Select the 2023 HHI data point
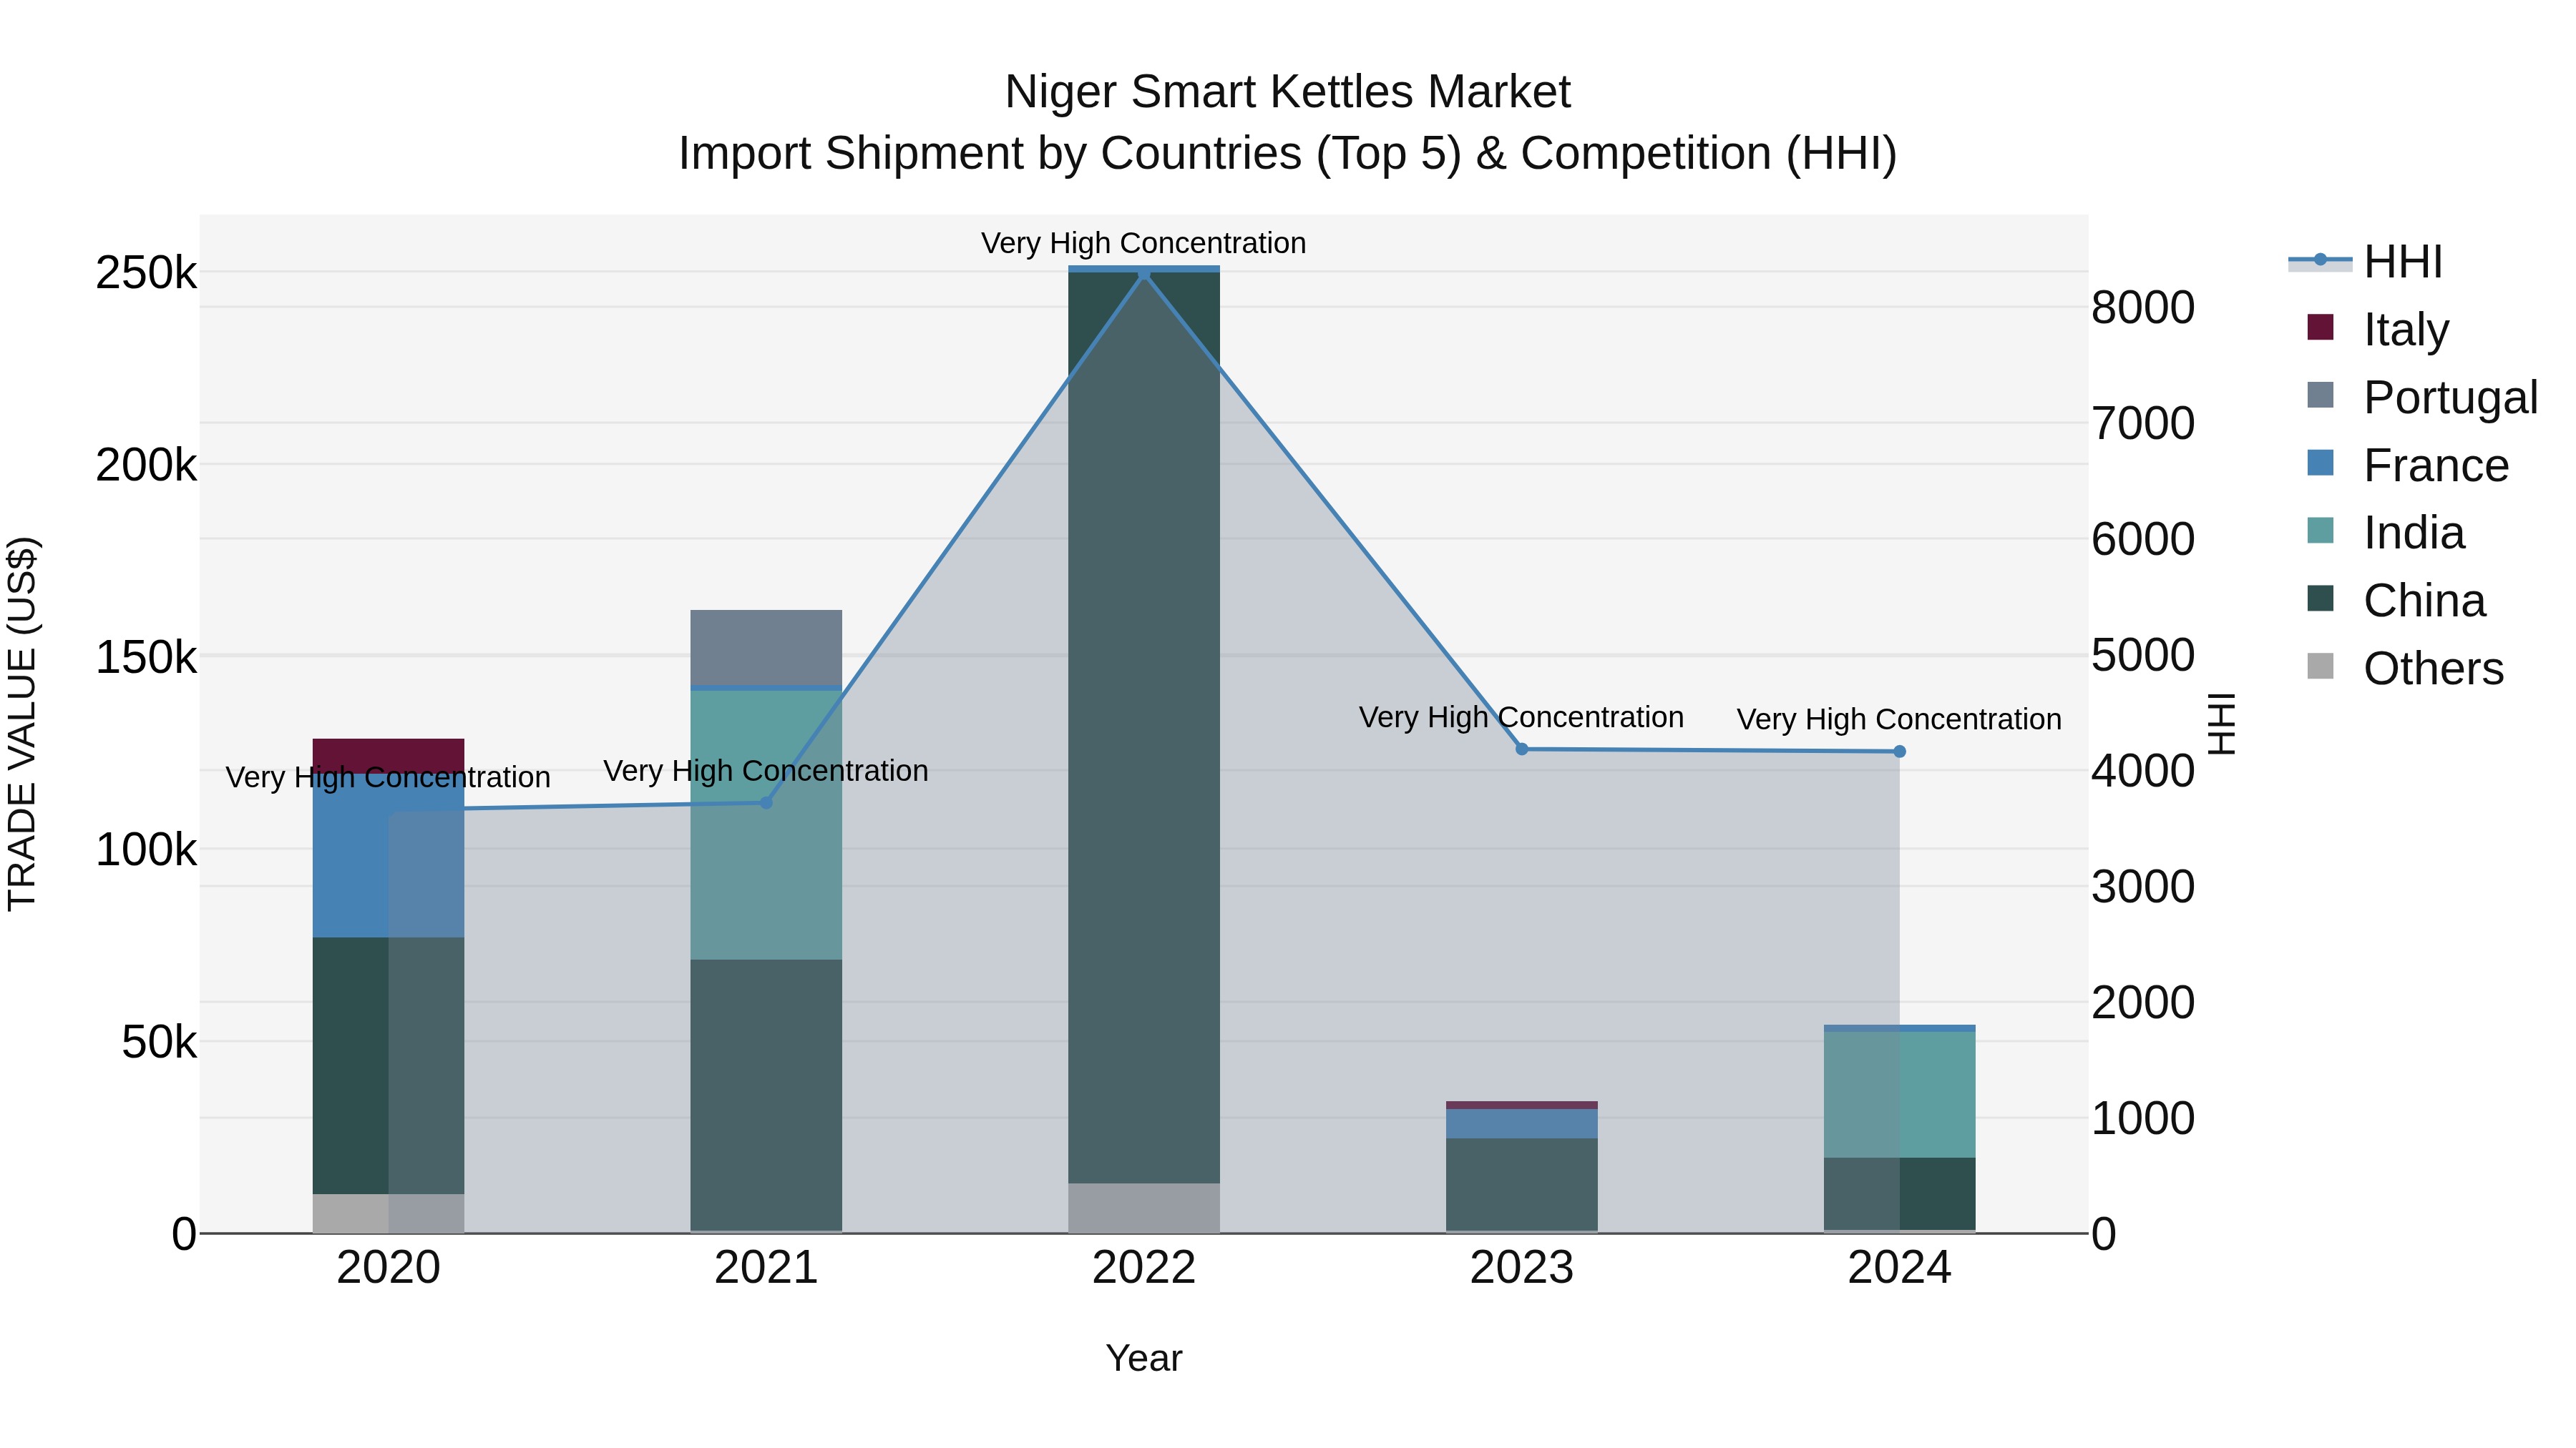Viewport: 2576px width, 1448px height. [x=1522, y=749]
